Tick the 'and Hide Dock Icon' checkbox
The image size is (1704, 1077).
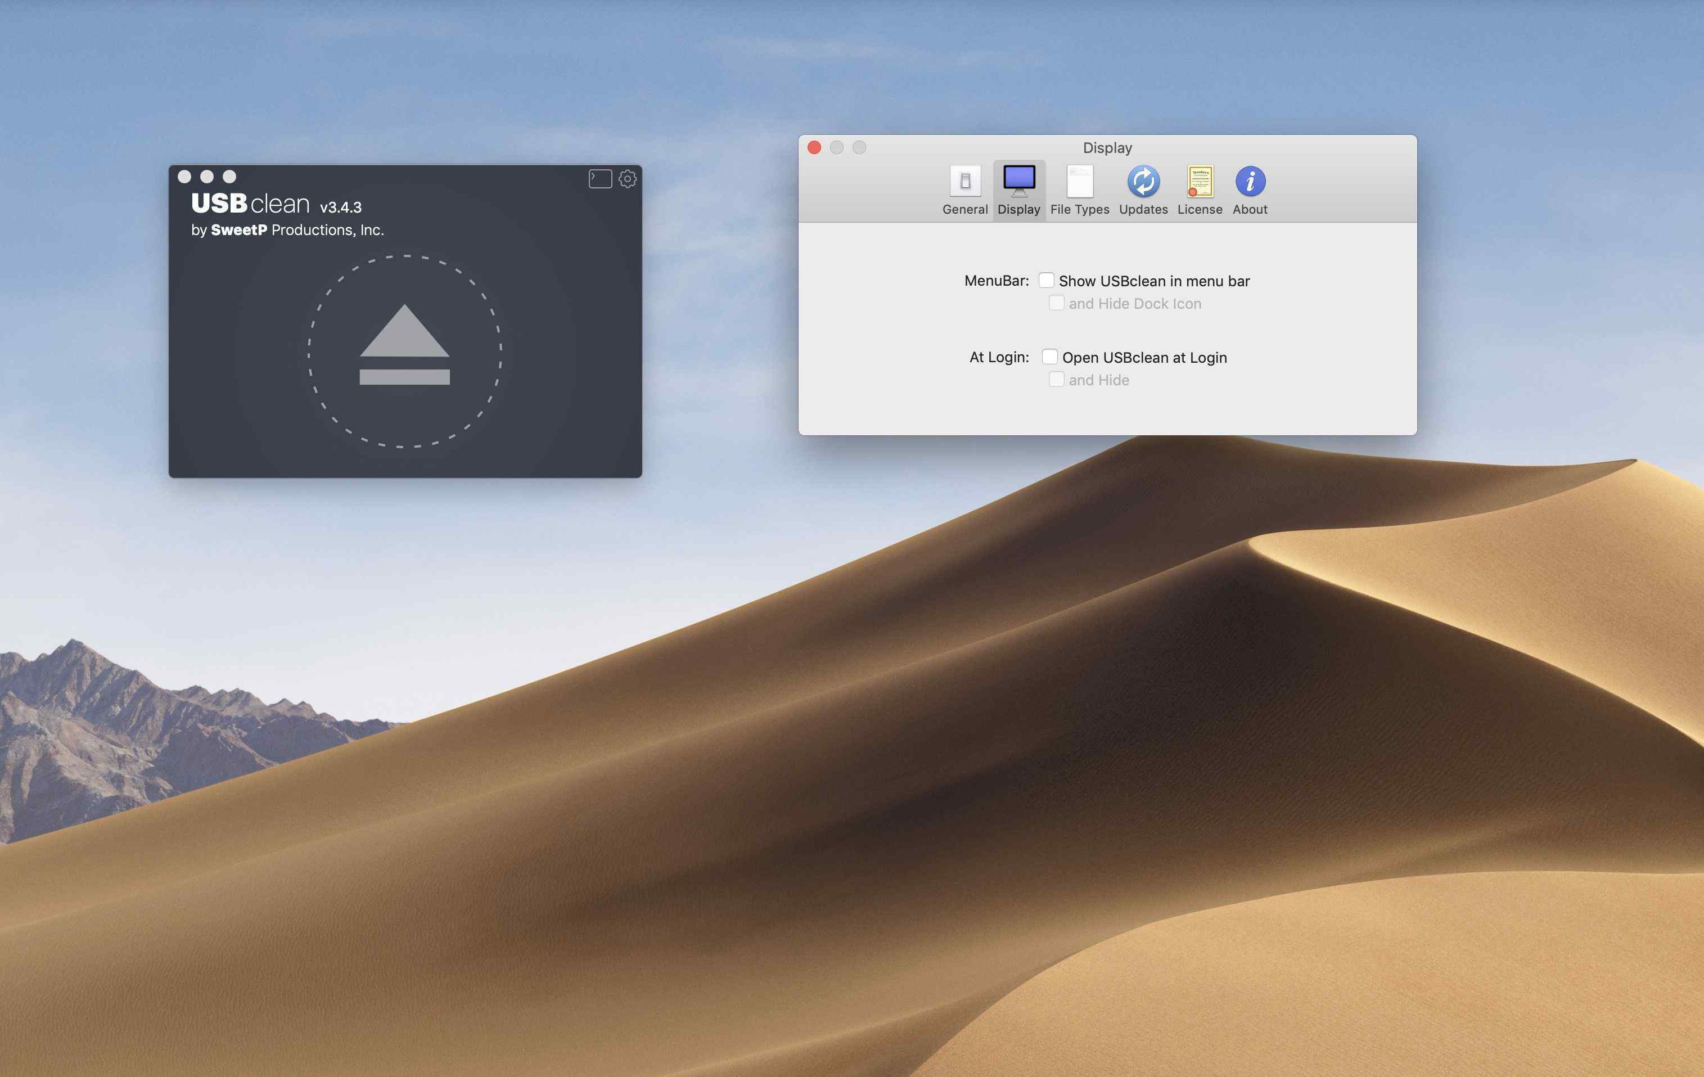coord(1056,303)
